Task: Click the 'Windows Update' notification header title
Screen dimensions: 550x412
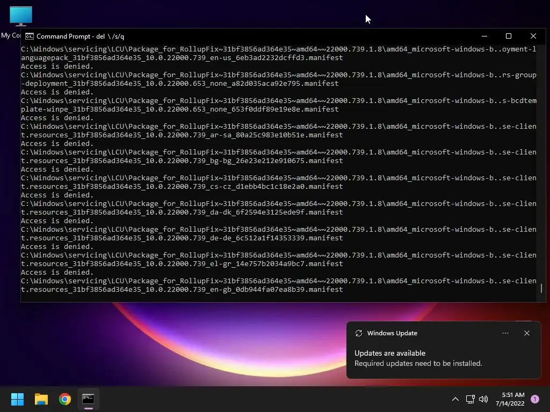Action: (x=392, y=333)
